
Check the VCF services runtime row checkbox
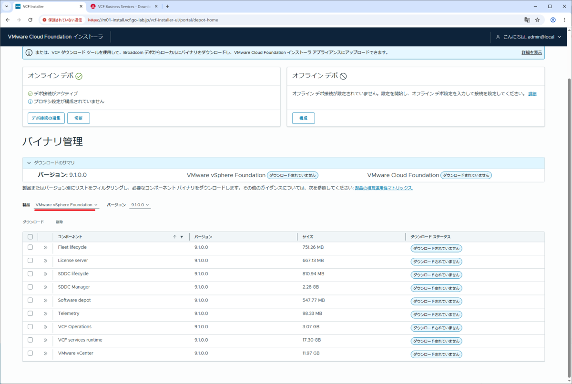(30, 340)
